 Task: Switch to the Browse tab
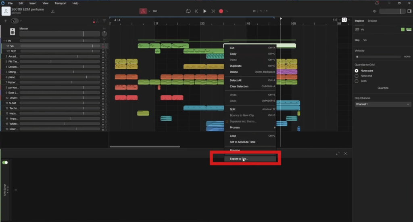click(372, 21)
